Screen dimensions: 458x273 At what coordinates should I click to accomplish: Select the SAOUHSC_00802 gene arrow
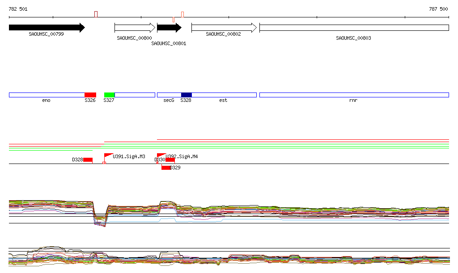224,28
